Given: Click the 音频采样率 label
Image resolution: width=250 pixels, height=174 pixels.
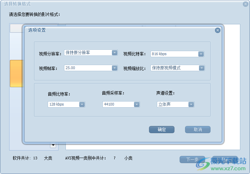Looking at the screenshot, I should (x=113, y=93).
